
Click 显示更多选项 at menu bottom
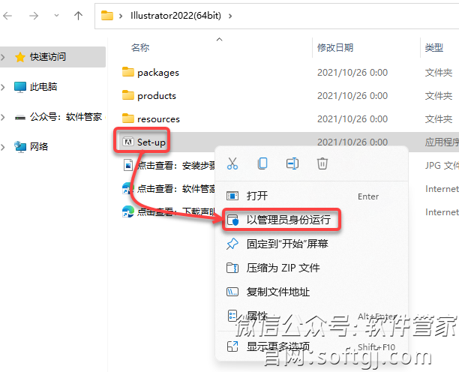click(311, 346)
